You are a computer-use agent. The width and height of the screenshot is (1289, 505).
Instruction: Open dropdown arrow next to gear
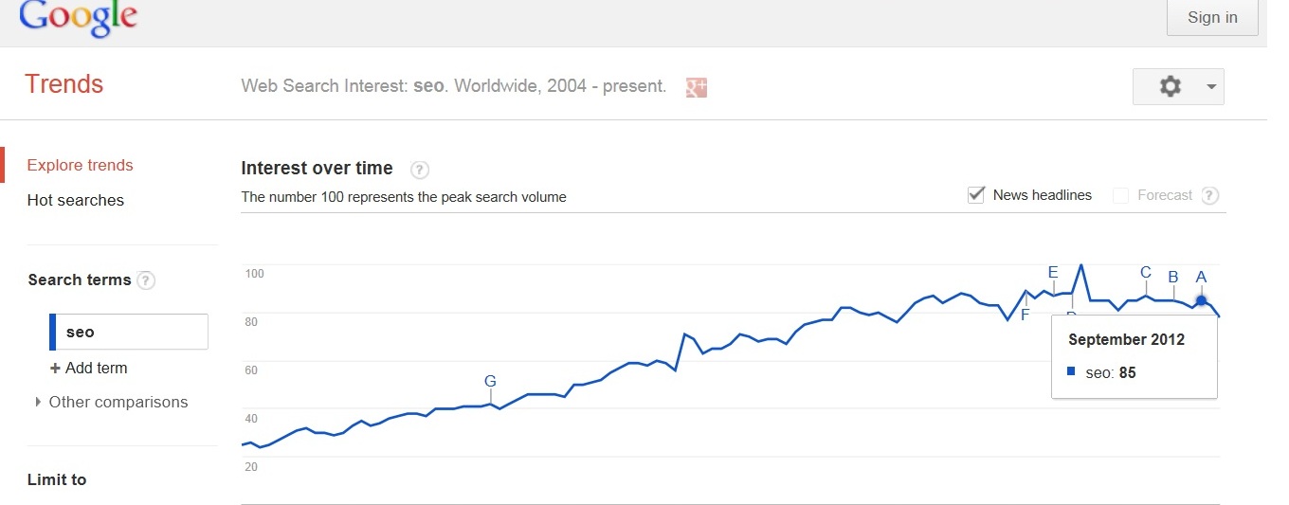coord(1211,86)
